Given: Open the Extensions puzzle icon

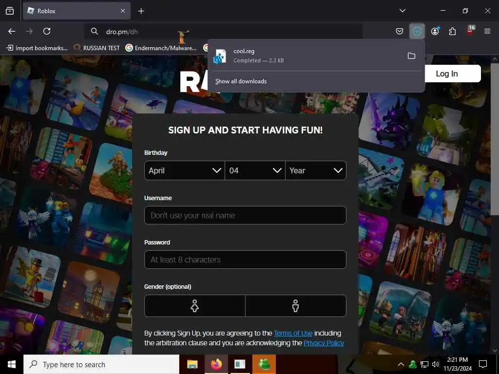Looking at the screenshot, I should pos(452,31).
